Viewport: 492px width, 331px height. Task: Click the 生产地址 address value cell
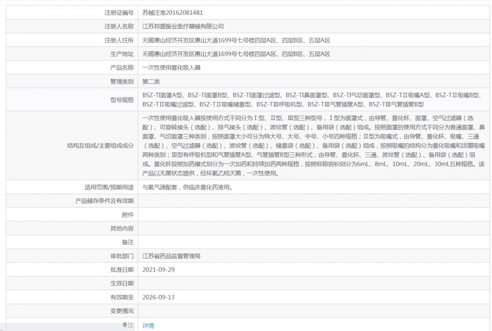click(314, 54)
